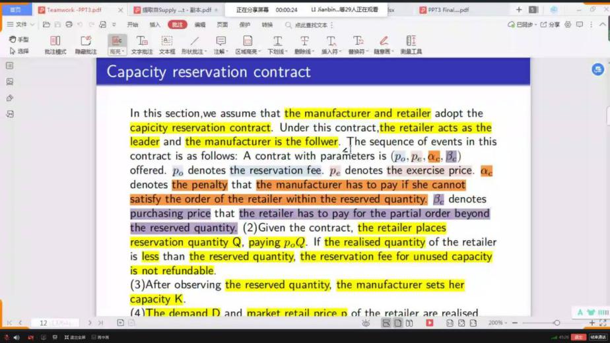The image size is (610, 343).
Task: Open the 下划线 underline dropdown
Action: (285, 51)
